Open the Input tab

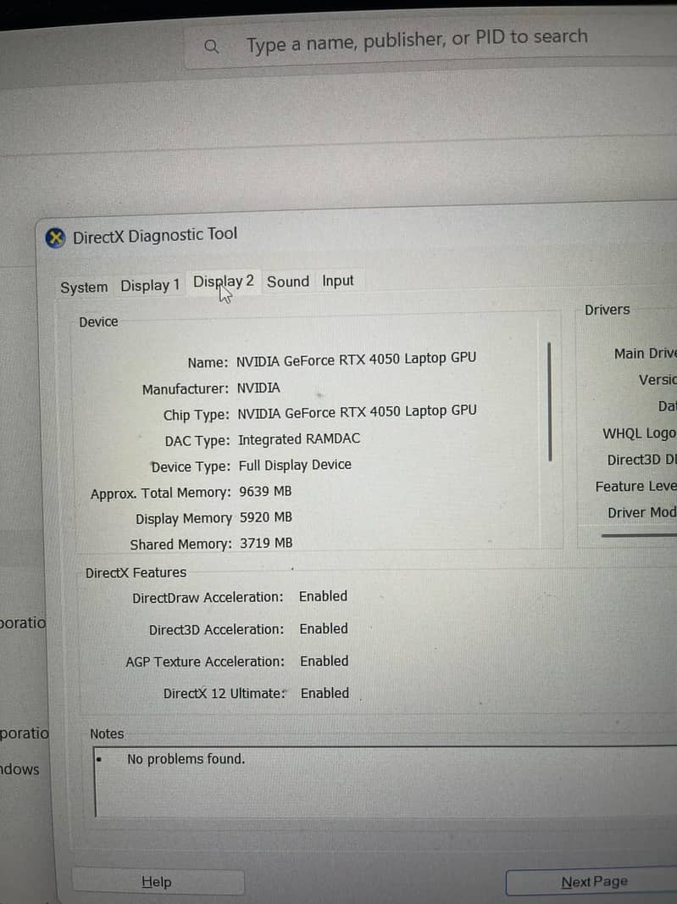pos(337,281)
